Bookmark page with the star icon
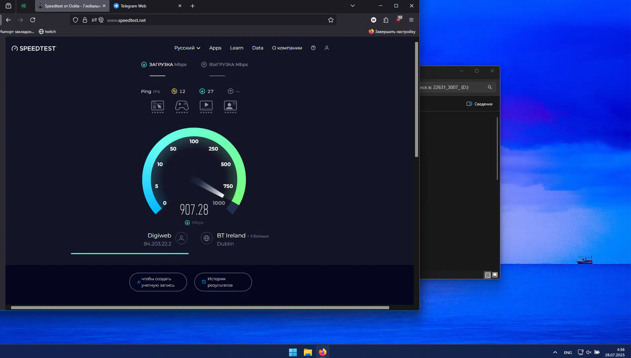 pos(331,20)
